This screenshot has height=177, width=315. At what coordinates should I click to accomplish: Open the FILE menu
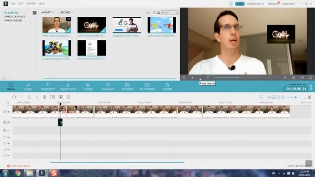[13, 3]
